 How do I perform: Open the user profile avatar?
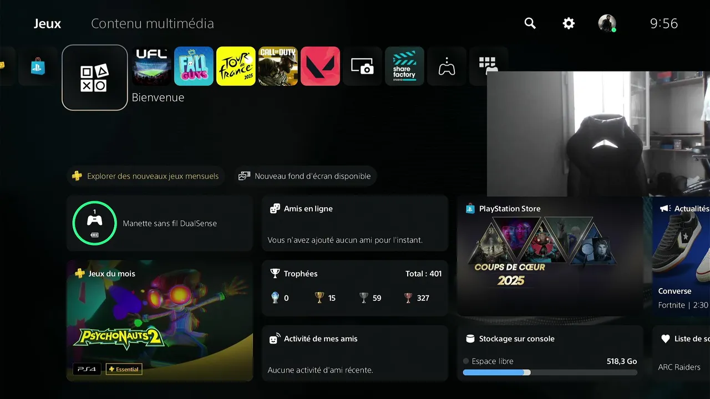point(607,23)
